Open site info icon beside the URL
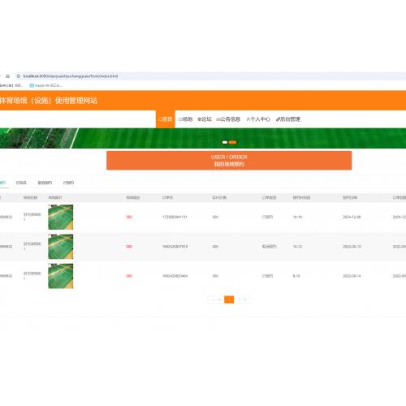Viewport: 406px width, 406px height. pos(19,76)
